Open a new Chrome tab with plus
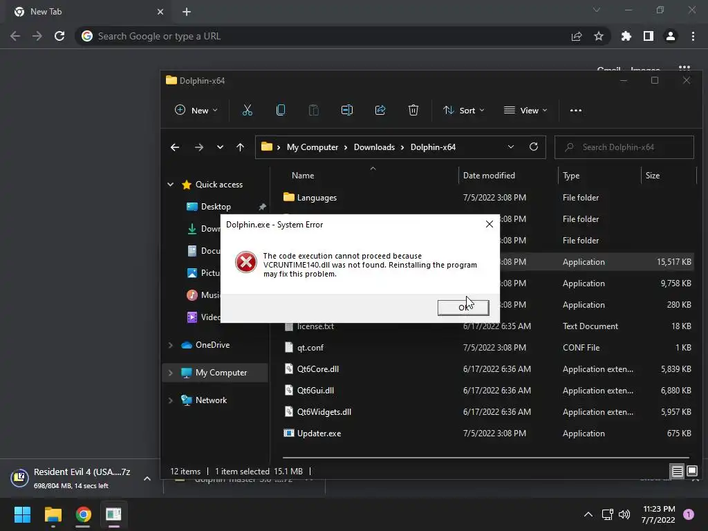Image resolution: width=708 pixels, height=531 pixels. click(187, 12)
